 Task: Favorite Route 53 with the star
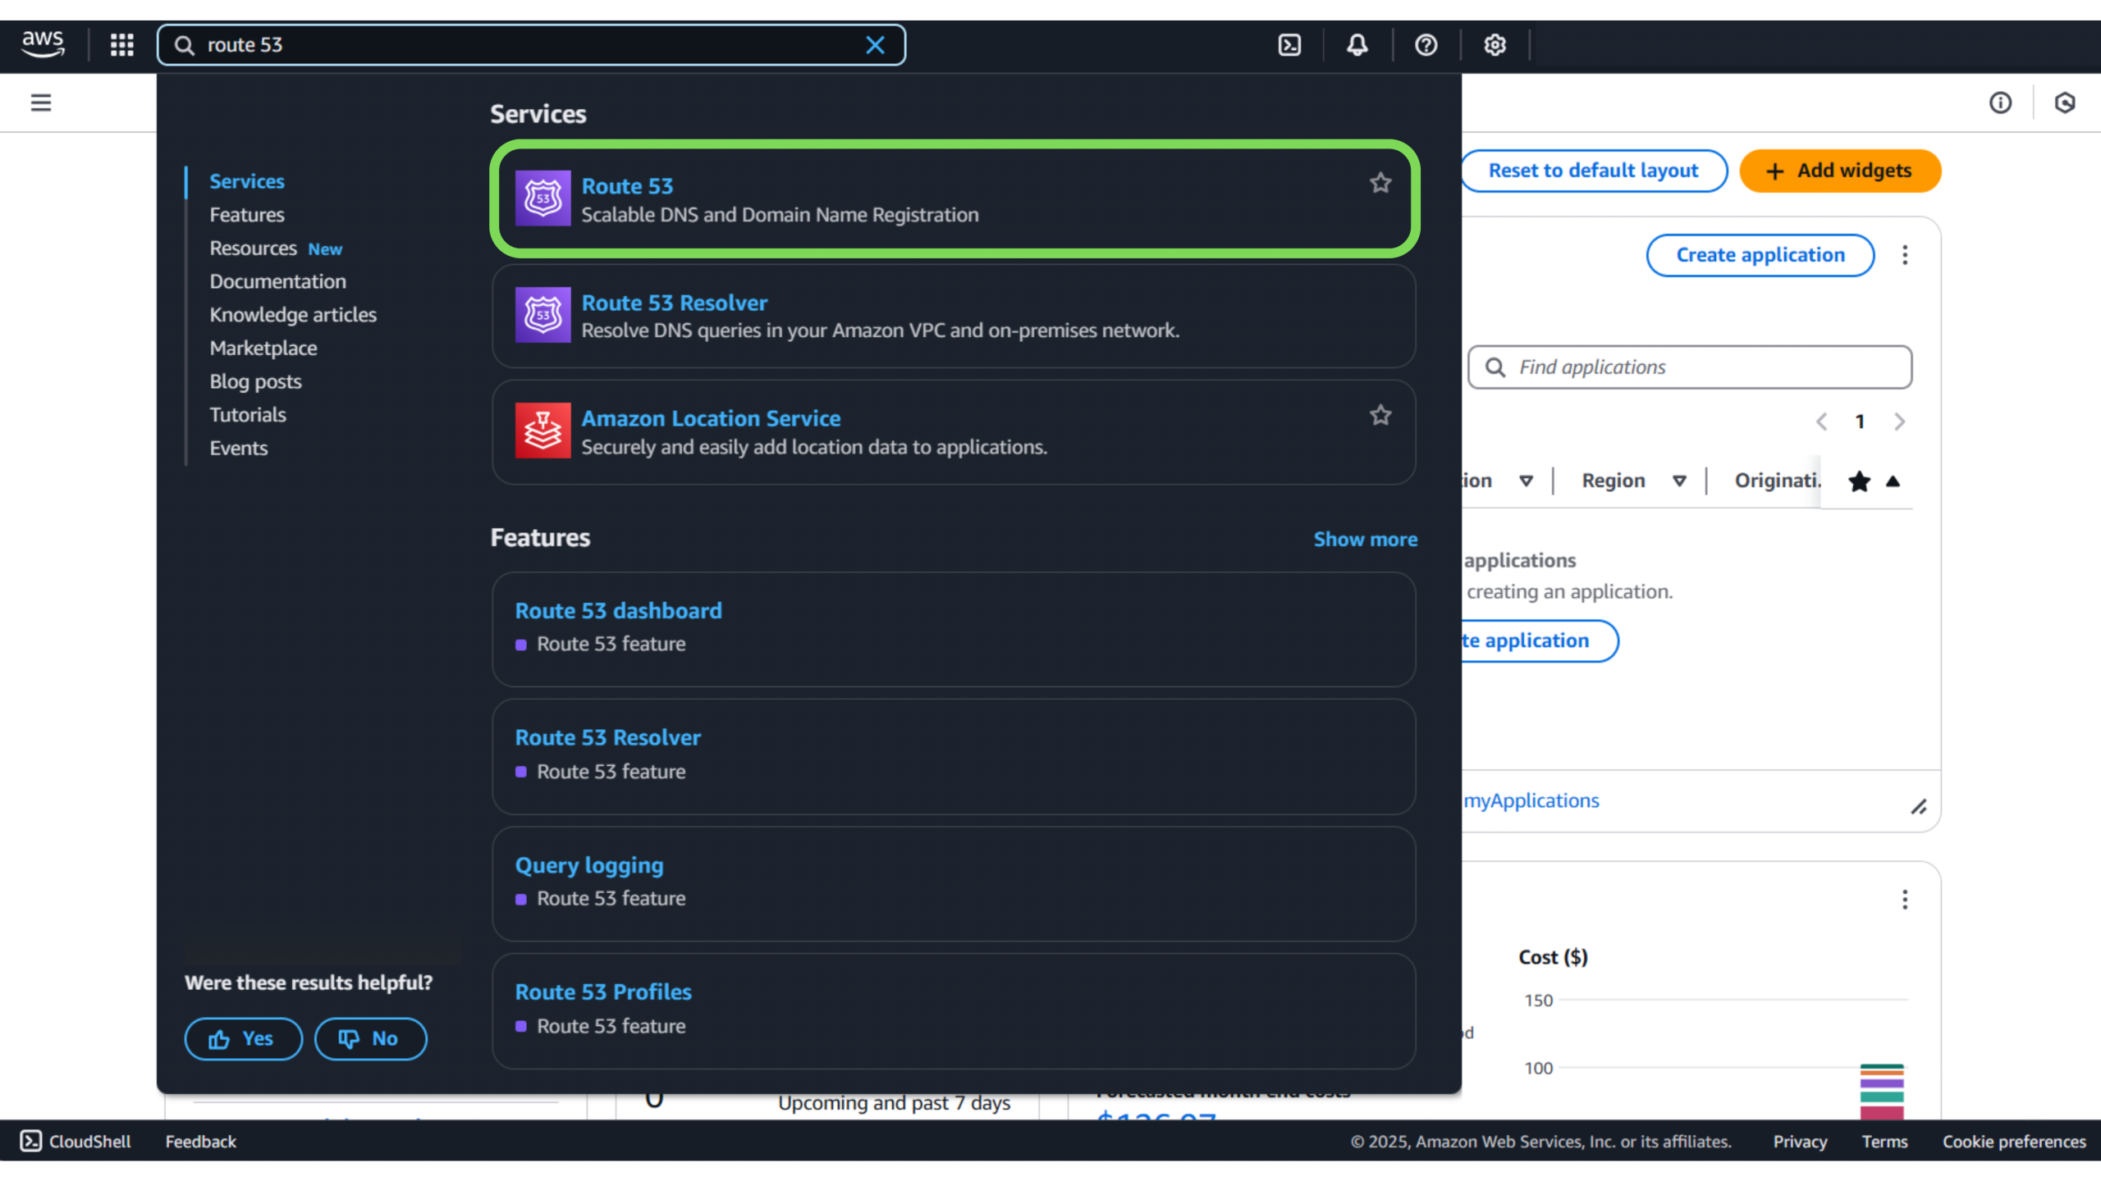tap(1380, 183)
